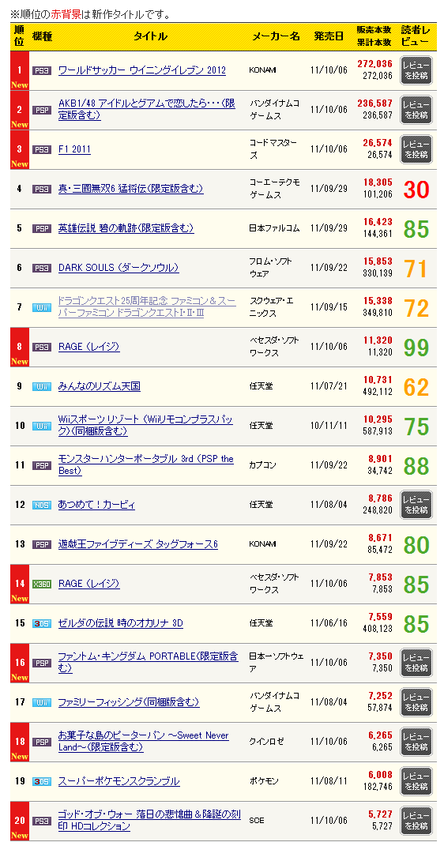Open 英雄伝説 碧の軌跡 title link

pyautogui.click(x=126, y=228)
